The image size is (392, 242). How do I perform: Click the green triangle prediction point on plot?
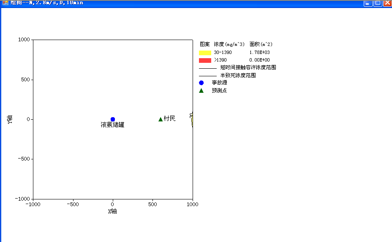(161, 119)
